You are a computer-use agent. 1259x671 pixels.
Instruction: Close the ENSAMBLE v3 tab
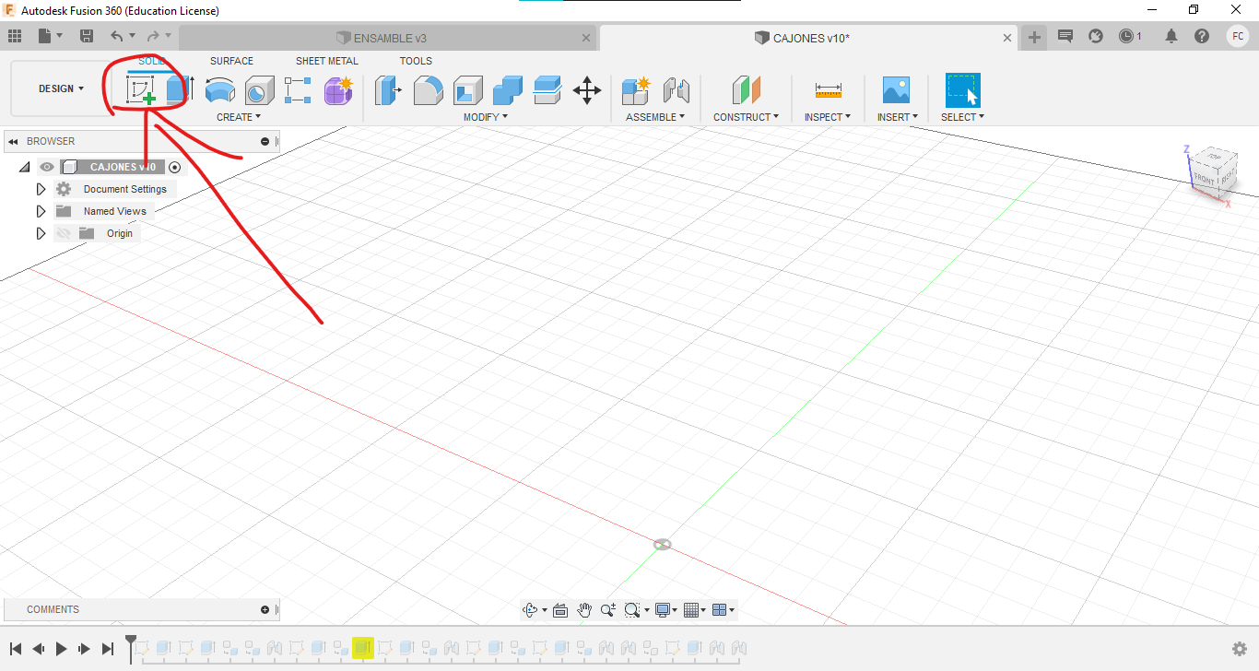(x=587, y=38)
